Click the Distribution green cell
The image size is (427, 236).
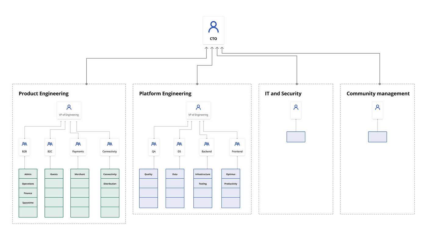click(110, 184)
